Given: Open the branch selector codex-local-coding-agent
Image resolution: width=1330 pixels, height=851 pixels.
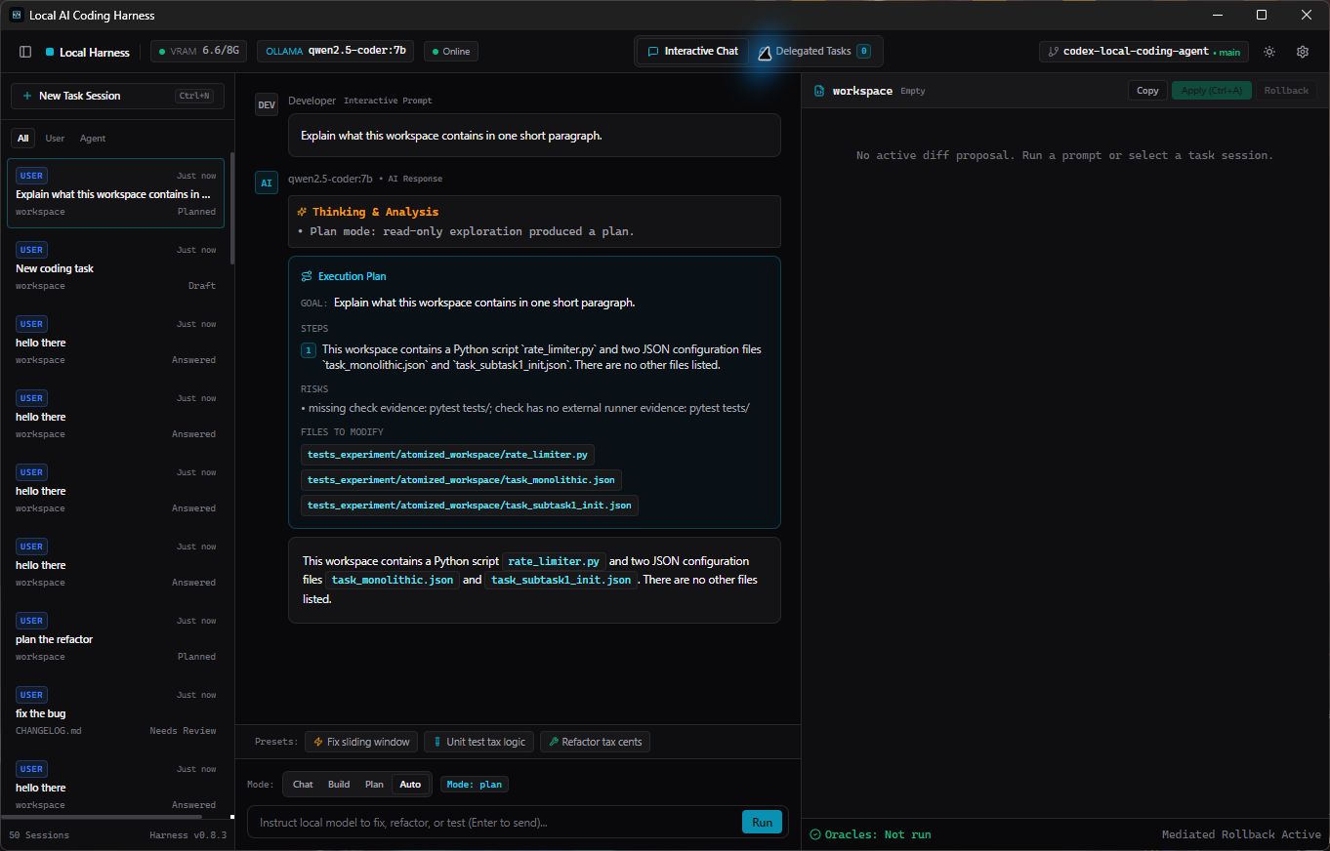Looking at the screenshot, I should point(1143,52).
